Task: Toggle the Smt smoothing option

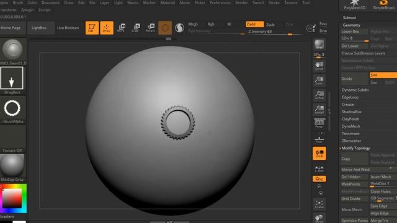Action: (x=383, y=75)
